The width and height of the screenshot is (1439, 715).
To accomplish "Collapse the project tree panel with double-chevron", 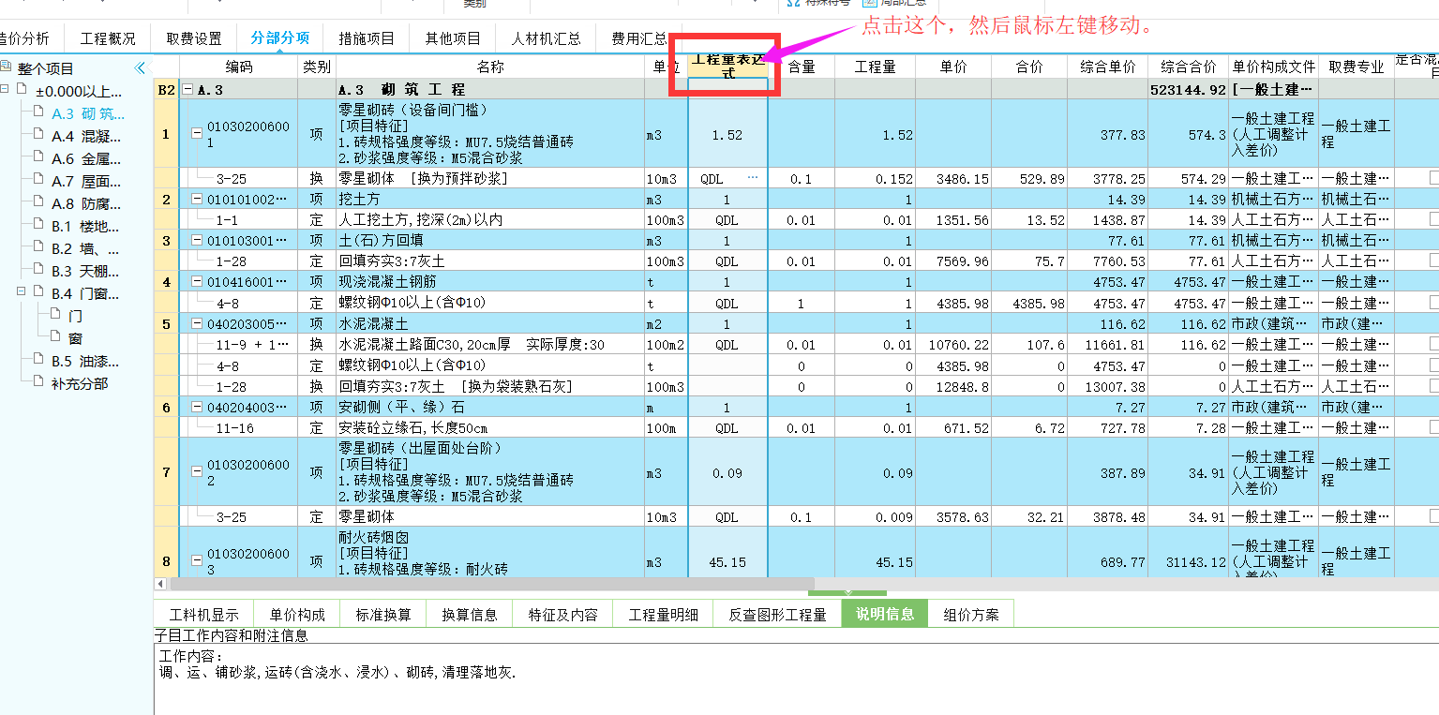I will coord(141,67).
